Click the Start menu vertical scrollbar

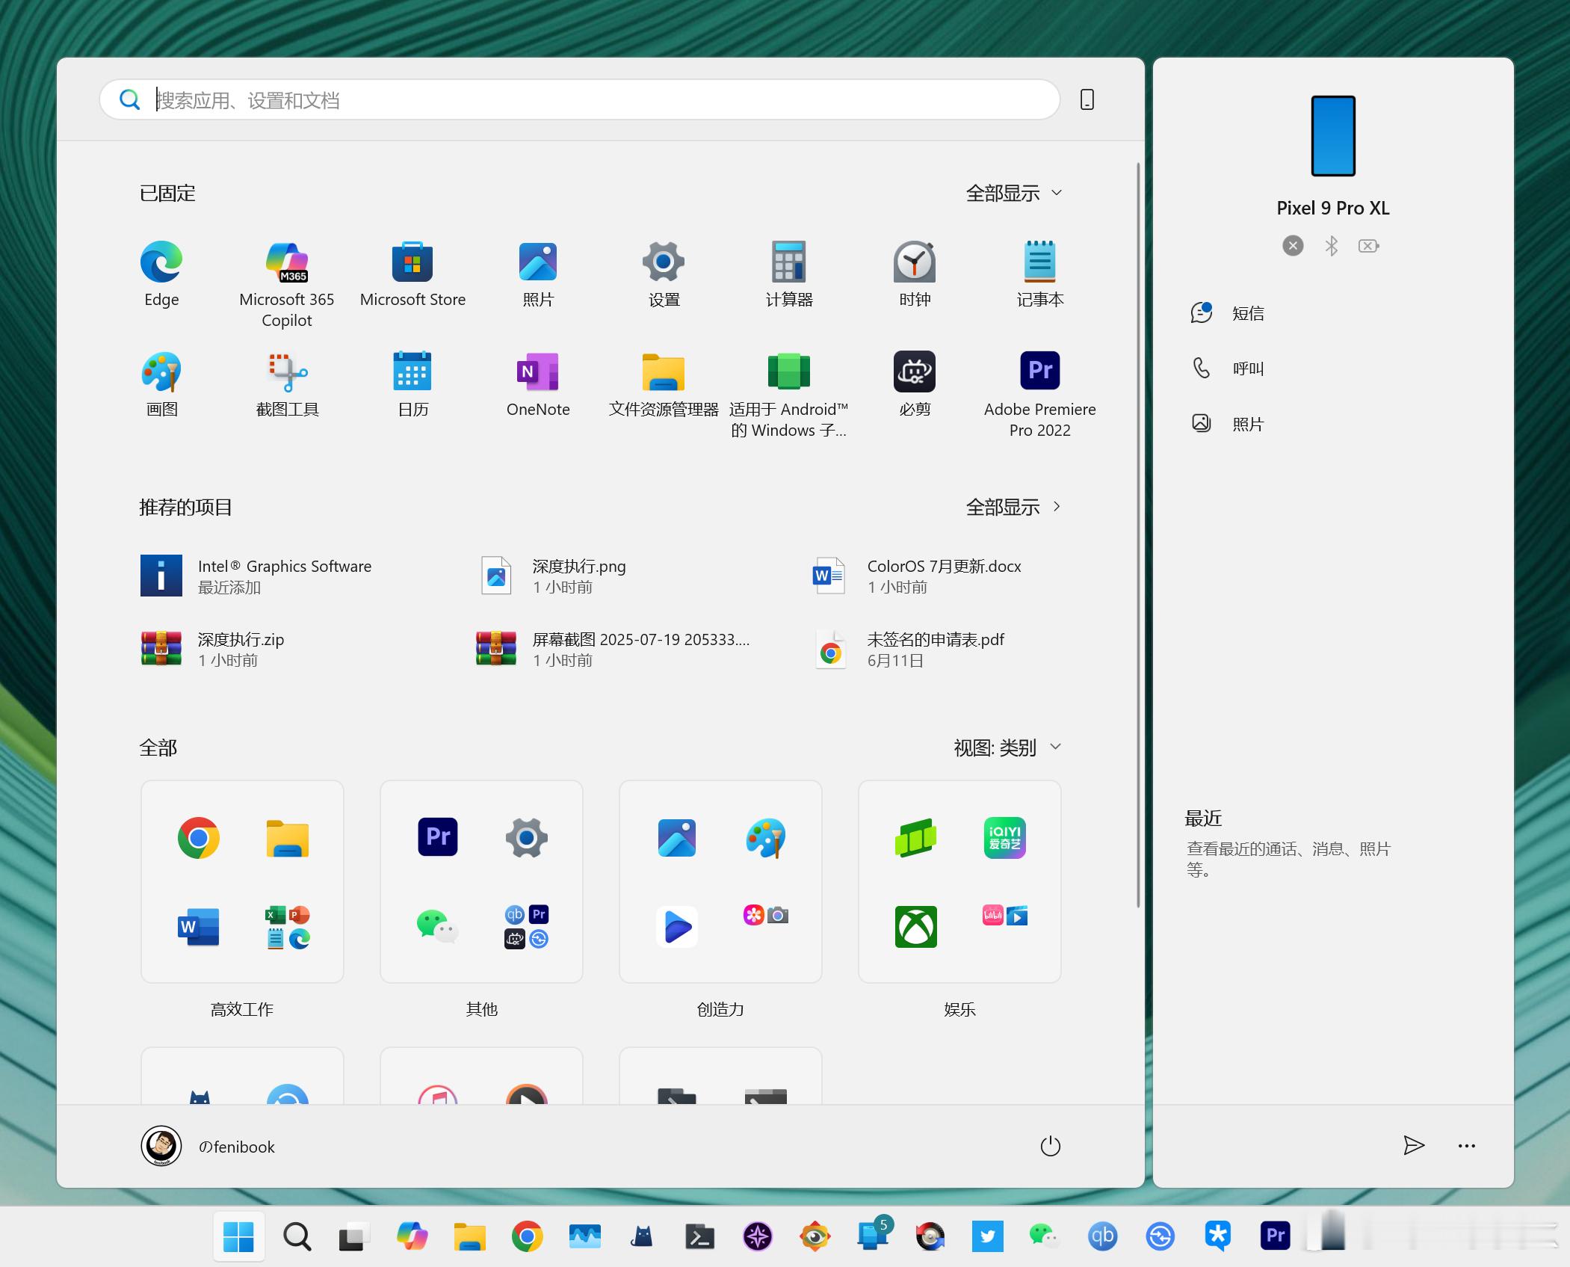(x=1138, y=534)
